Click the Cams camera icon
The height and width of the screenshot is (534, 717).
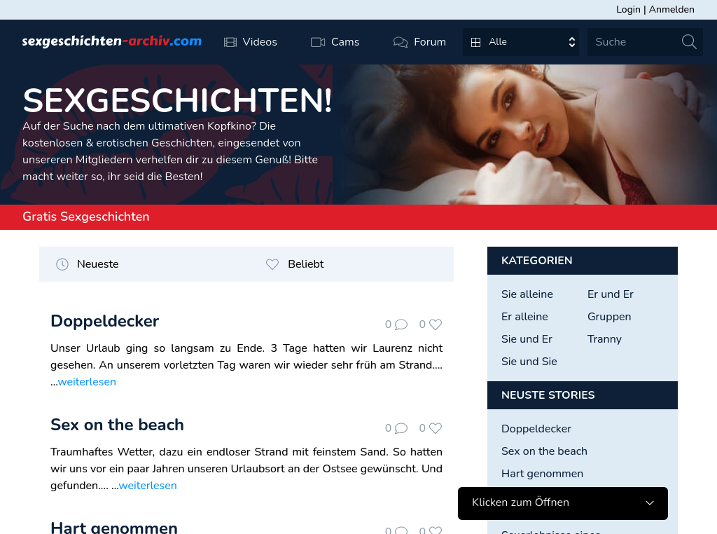click(318, 42)
